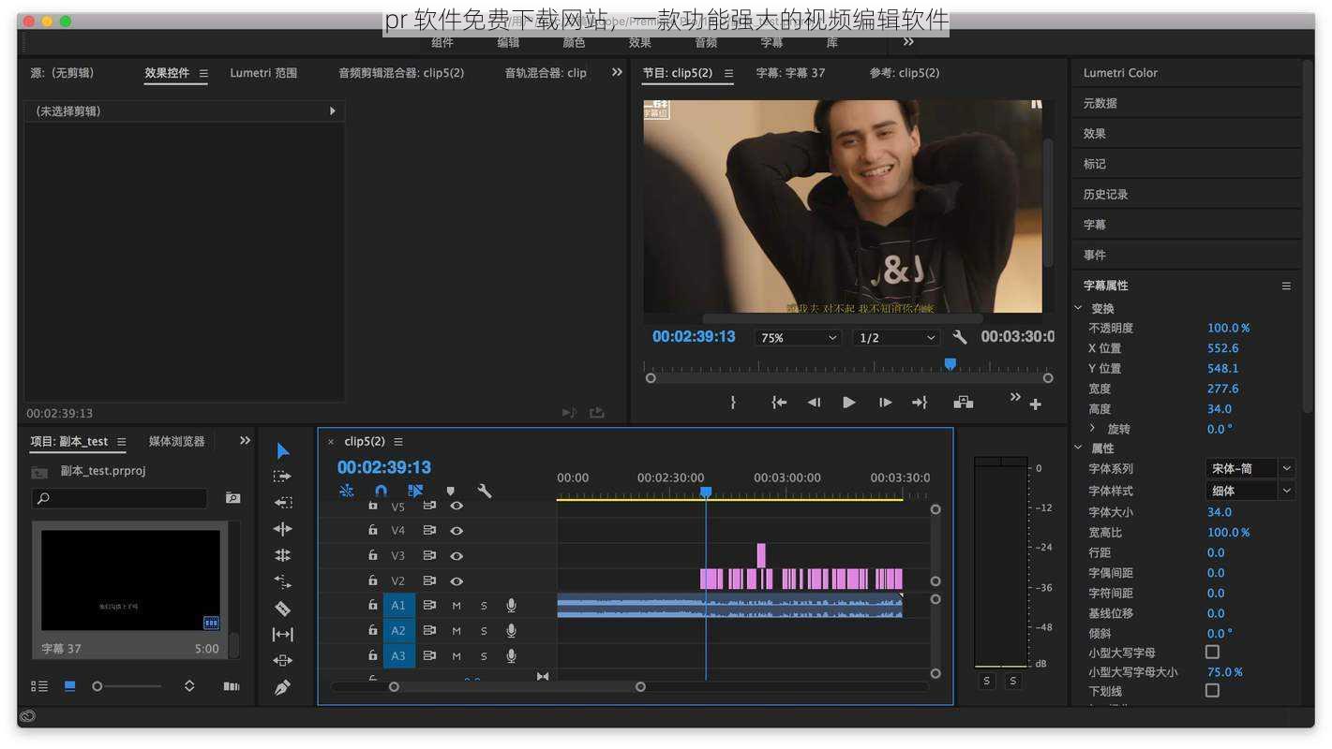This screenshot has width=1332, height=749.
Task: Open playback resolution 1/2 dropdown
Action: click(x=896, y=338)
